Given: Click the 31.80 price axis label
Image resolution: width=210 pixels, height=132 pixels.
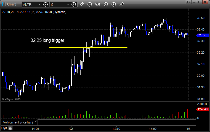Looking at the screenshot, I should tap(201, 99).
